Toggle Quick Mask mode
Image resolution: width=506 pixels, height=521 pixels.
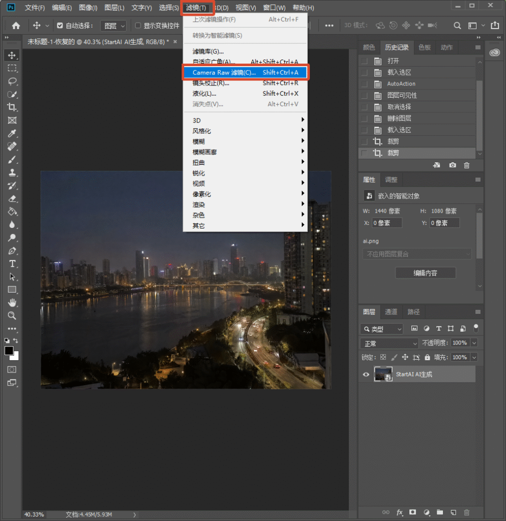[12, 369]
